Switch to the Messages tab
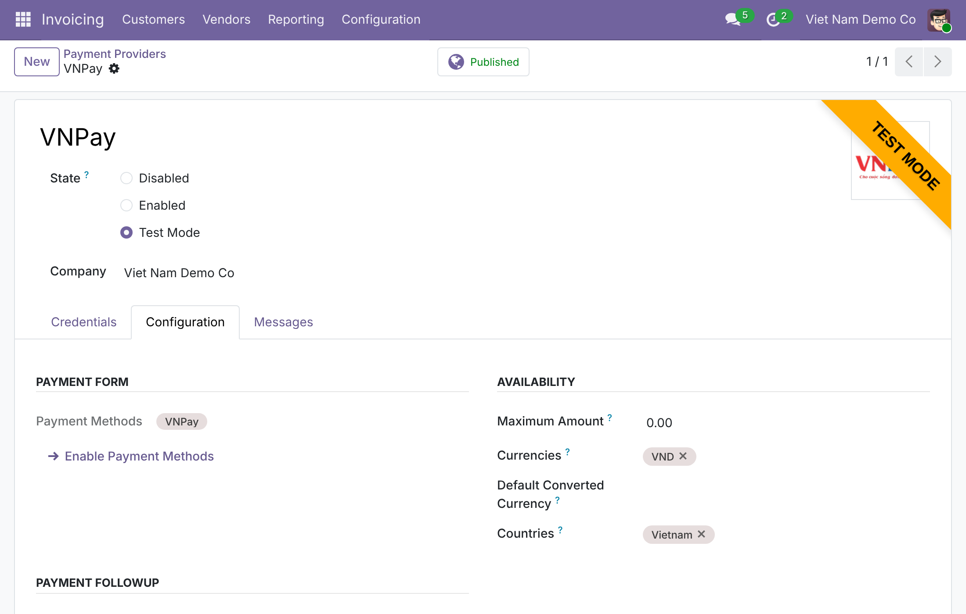Screen dimensions: 966x614 tap(283, 322)
